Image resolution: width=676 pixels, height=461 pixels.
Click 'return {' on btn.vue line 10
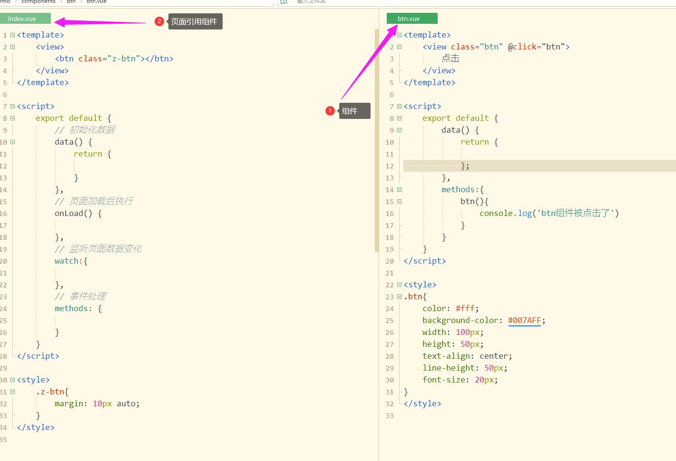click(480, 142)
